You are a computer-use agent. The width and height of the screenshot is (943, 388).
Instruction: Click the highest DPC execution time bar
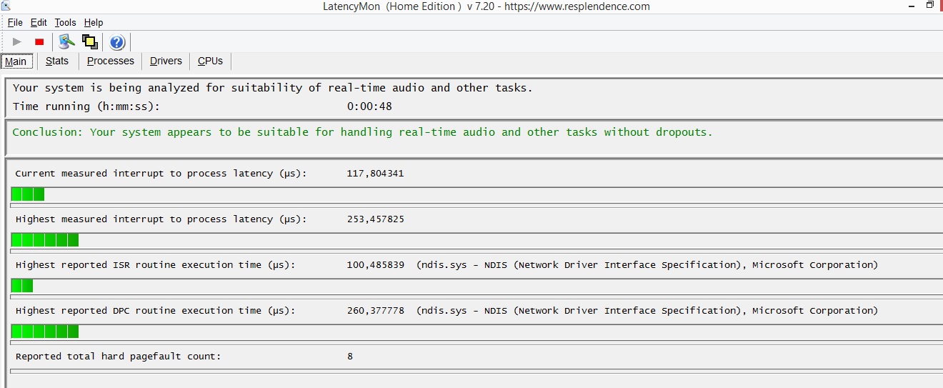click(45, 331)
